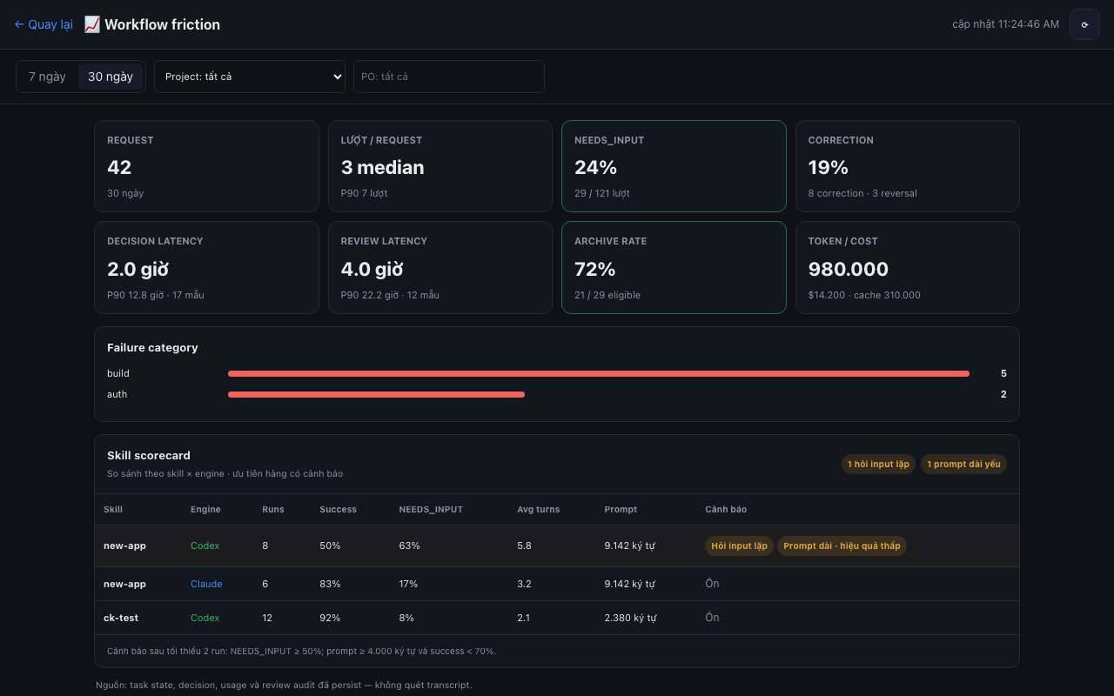Viewport: 1114px width, 696px height.
Task: Open the LƯỢT / REQUEST card
Action: pyautogui.click(x=440, y=166)
